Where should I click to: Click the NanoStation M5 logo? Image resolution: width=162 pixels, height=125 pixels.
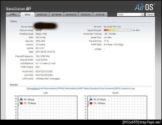pyautogui.click(x=19, y=9)
